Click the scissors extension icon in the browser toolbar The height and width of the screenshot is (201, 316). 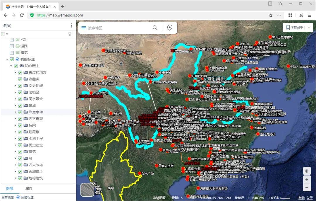tap(301, 15)
